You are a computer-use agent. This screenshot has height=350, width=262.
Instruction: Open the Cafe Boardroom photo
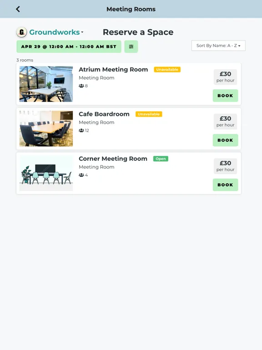[46, 129]
